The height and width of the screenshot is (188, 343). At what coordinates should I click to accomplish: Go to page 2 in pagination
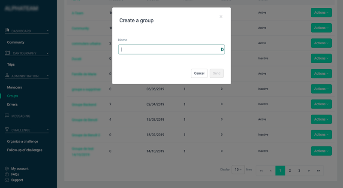(290, 170)
